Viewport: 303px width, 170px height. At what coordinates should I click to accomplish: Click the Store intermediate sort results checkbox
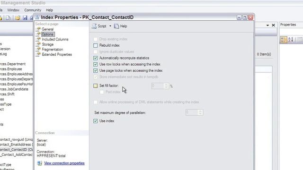[x=96, y=77]
